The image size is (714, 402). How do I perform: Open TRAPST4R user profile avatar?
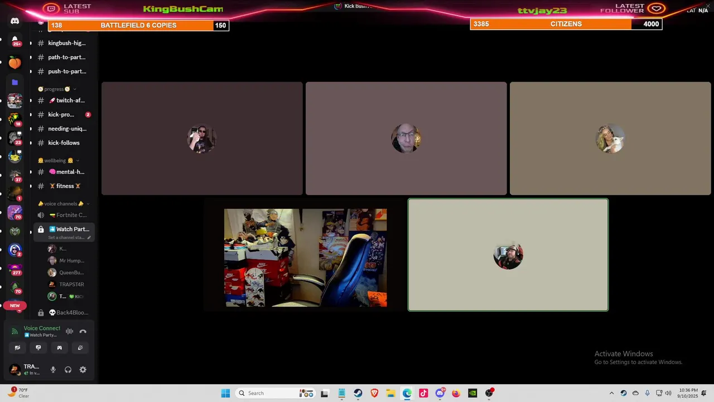point(15,369)
